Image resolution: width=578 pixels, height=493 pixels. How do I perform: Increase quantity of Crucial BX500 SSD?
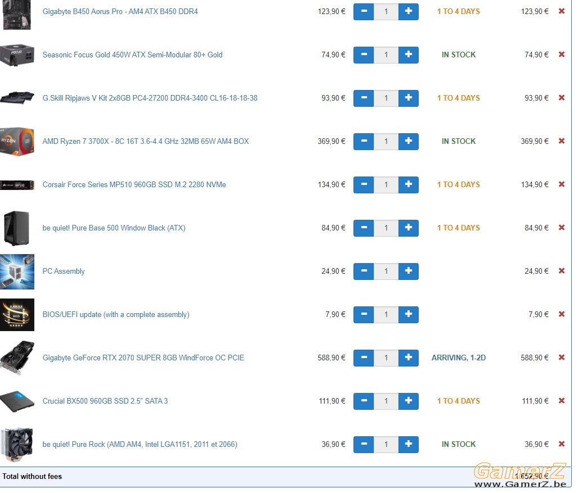click(x=409, y=401)
